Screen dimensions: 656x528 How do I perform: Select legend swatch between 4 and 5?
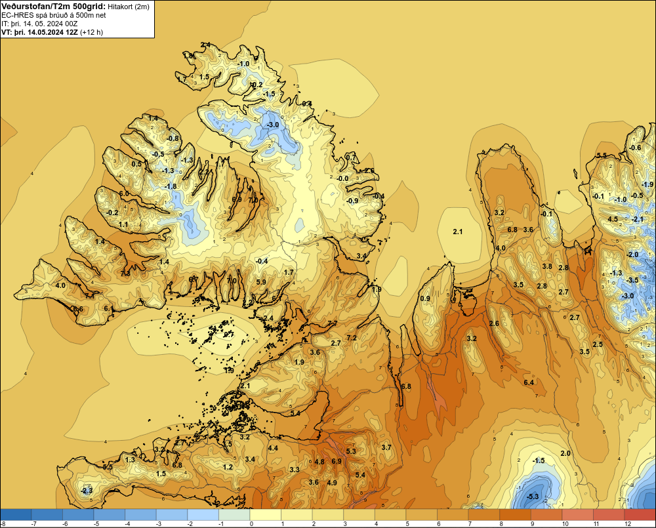[x=390, y=514]
